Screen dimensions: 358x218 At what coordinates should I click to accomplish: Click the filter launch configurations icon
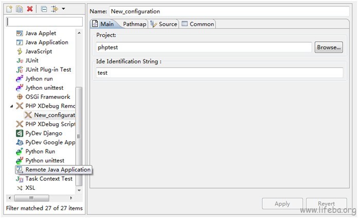[x=54, y=9]
